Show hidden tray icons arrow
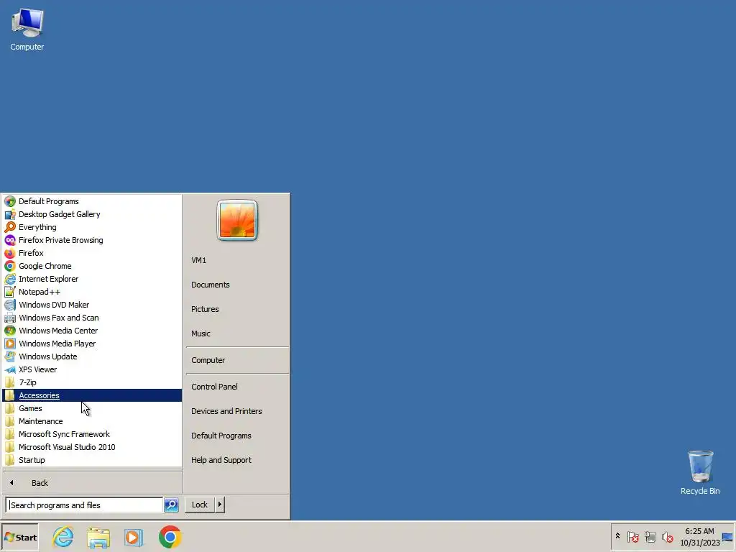Image resolution: width=736 pixels, height=552 pixels. [x=617, y=536]
